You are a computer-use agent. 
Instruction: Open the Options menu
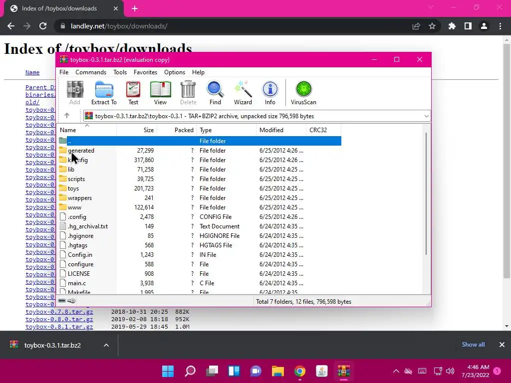[x=175, y=72]
